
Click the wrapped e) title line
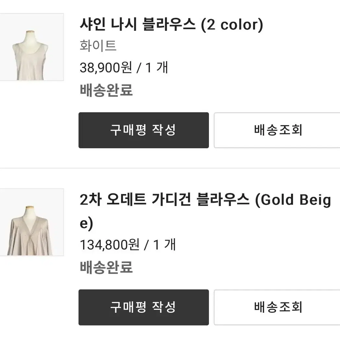click(86, 223)
